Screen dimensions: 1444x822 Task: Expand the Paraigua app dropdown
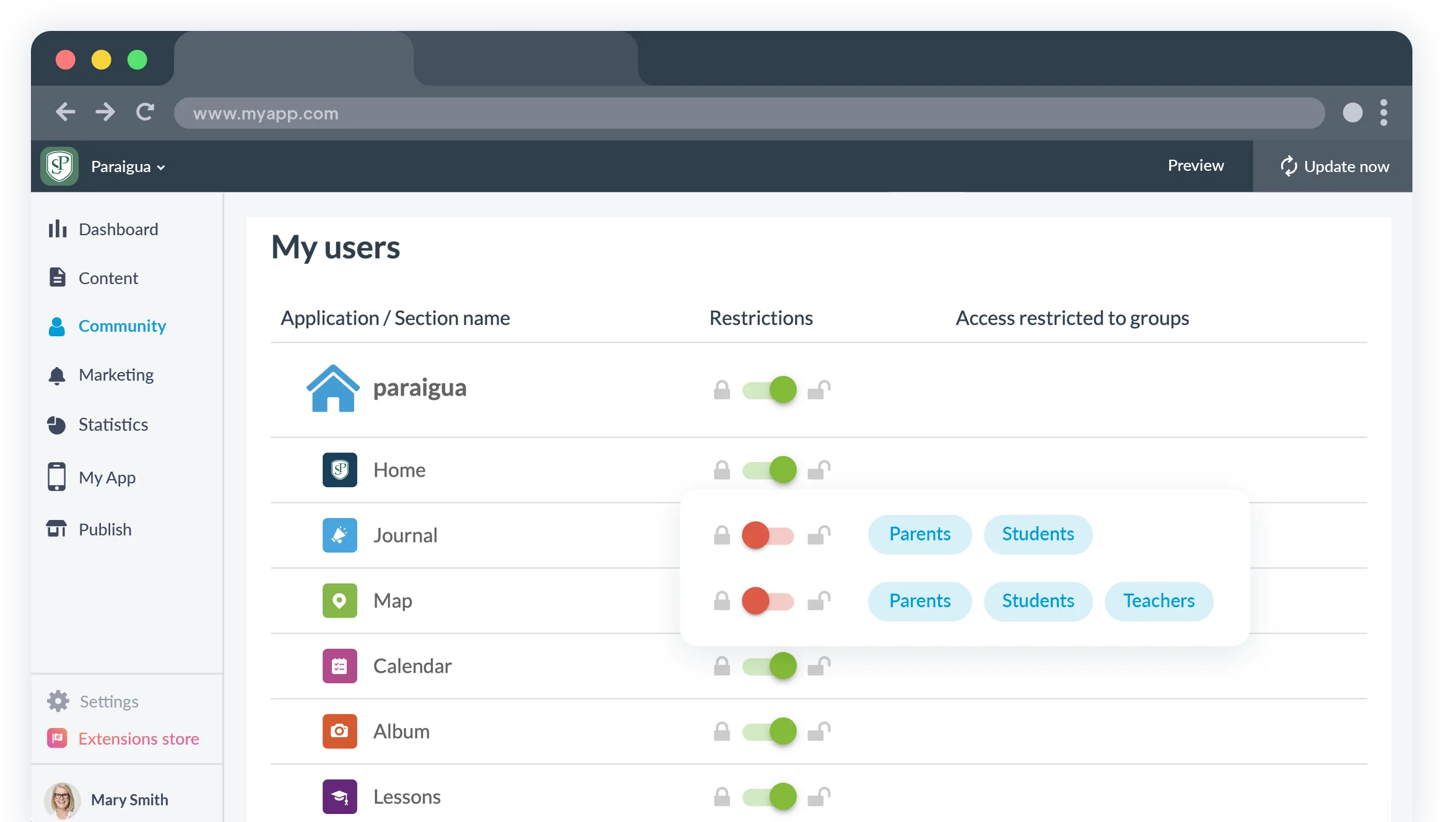128,167
